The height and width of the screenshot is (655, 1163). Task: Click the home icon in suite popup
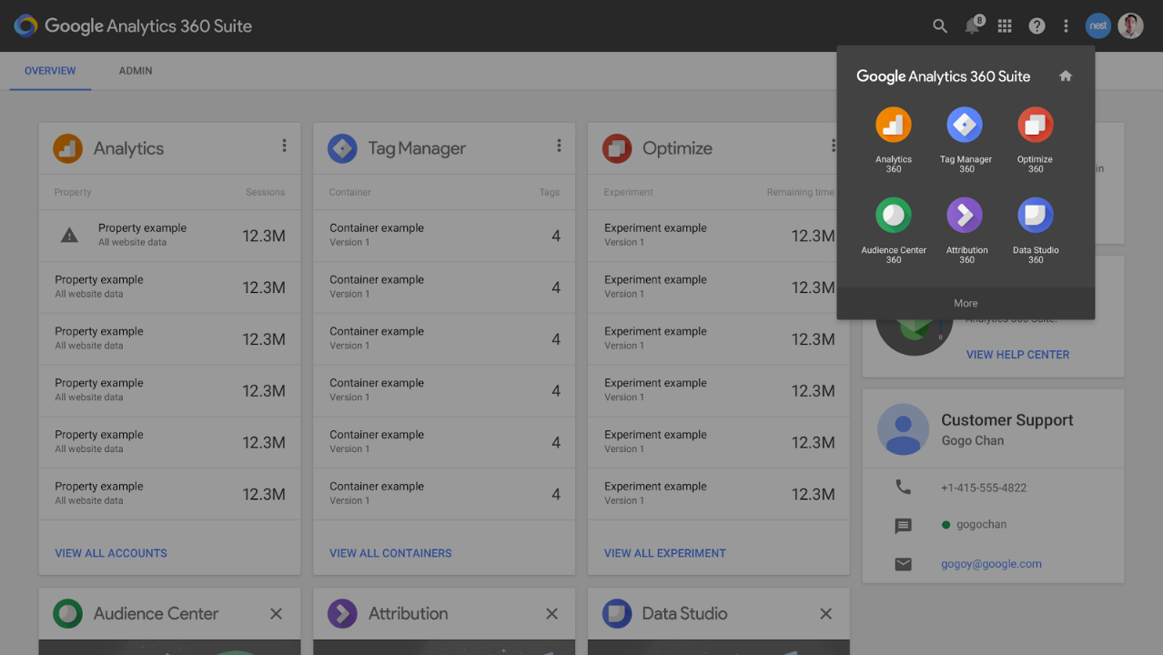click(x=1066, y=76)
